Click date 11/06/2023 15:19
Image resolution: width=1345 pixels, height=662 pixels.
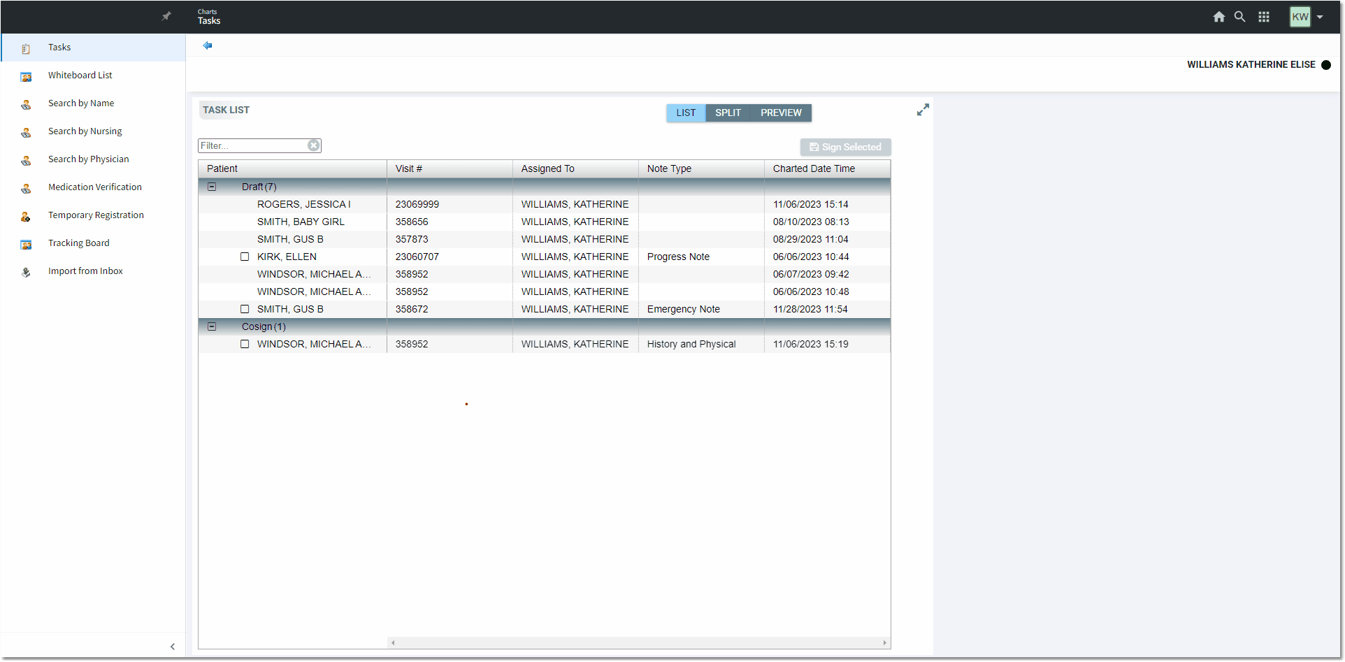coord(811,344)
